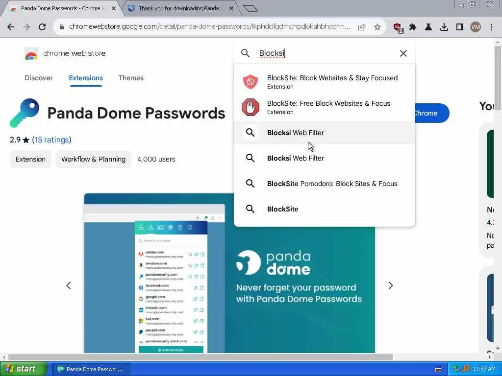Select BlockSite: Free Block Websites & Focus
502x376 pixels.
[x=325, y=107]
